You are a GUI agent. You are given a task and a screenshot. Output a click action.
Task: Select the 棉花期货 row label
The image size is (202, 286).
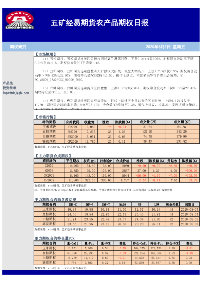coord(49,141)
